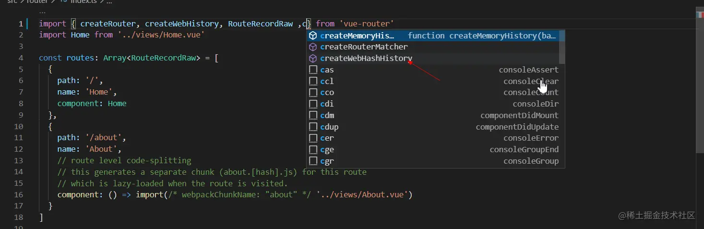The width and height of the screenshot is (704, 229).
Task: Click line number 18 in the gutter
Action: click(x=19, y=217)
